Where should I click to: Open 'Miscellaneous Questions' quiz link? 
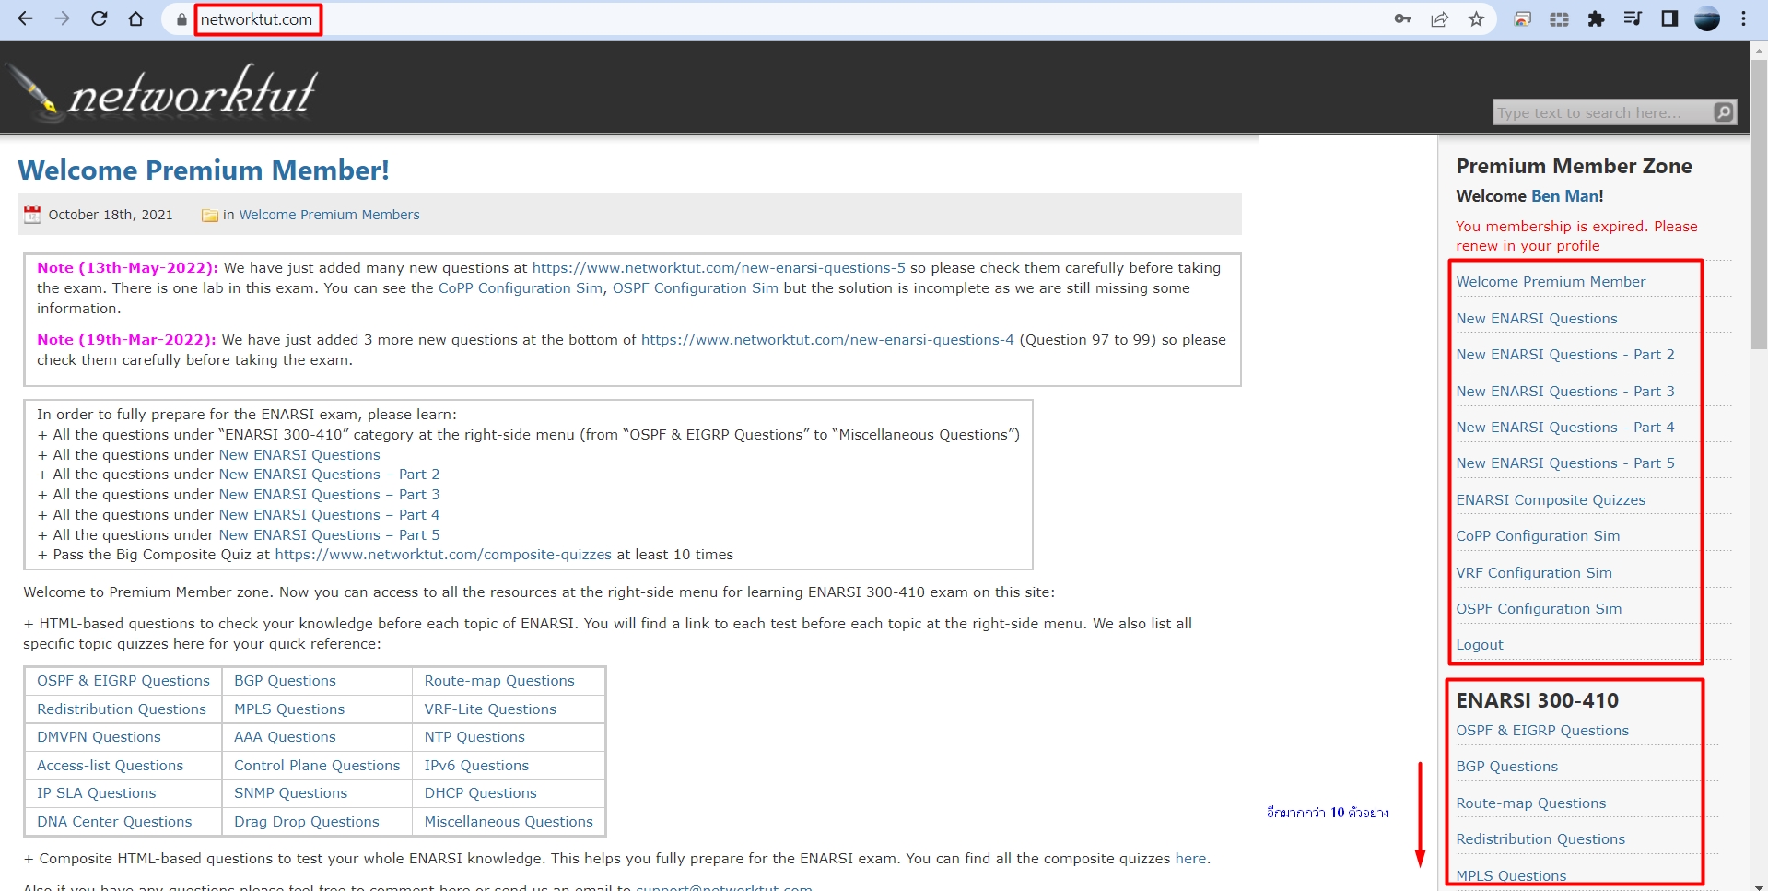click(x=509, y=822)
